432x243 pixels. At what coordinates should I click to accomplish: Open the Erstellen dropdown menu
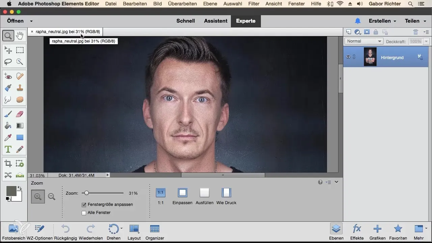[382, 21]
